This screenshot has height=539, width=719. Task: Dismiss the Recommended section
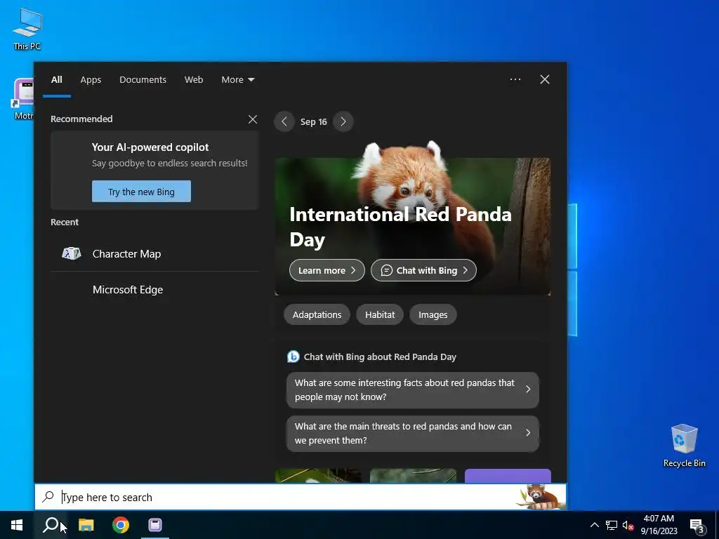point(253,119)
